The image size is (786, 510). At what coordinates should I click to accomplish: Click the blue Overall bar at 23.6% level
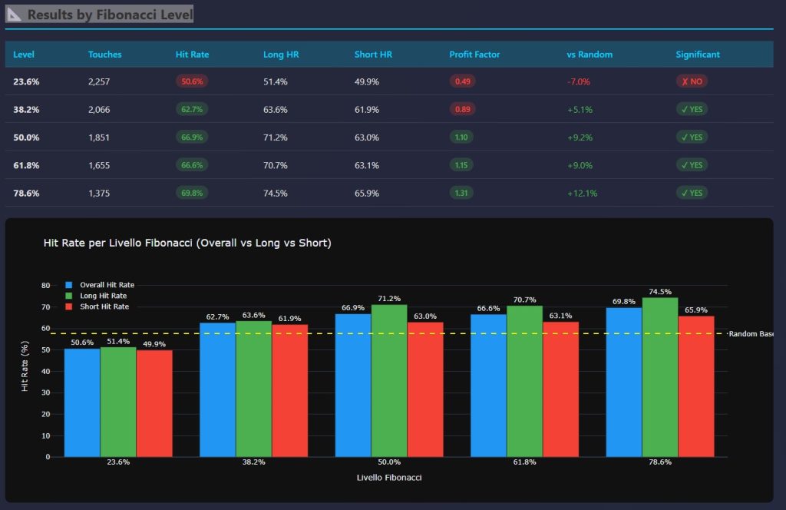(82, 402)
